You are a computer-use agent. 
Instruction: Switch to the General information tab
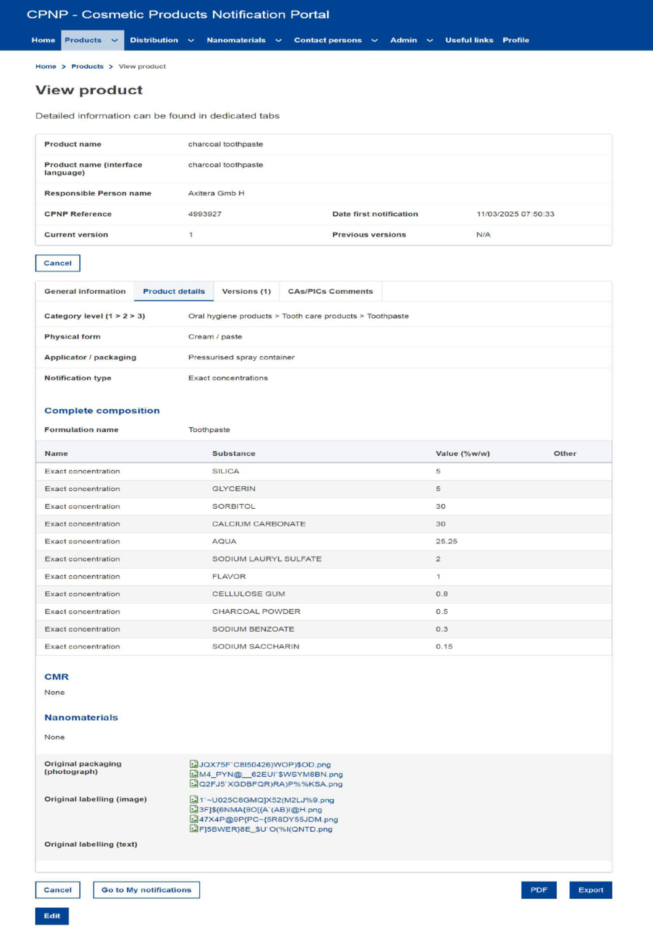85,292
